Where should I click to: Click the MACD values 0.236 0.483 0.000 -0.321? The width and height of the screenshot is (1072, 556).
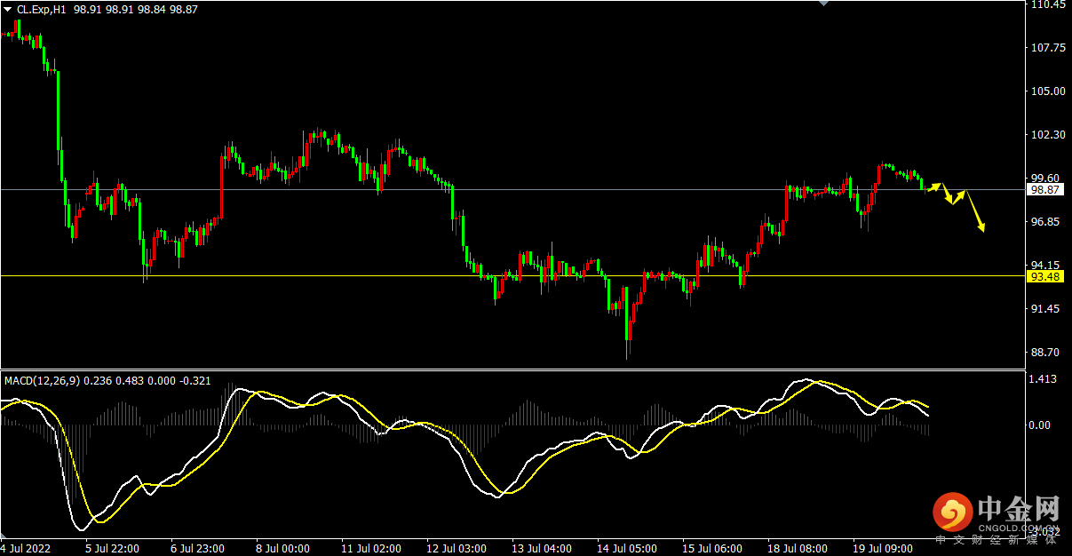[148, 381]
